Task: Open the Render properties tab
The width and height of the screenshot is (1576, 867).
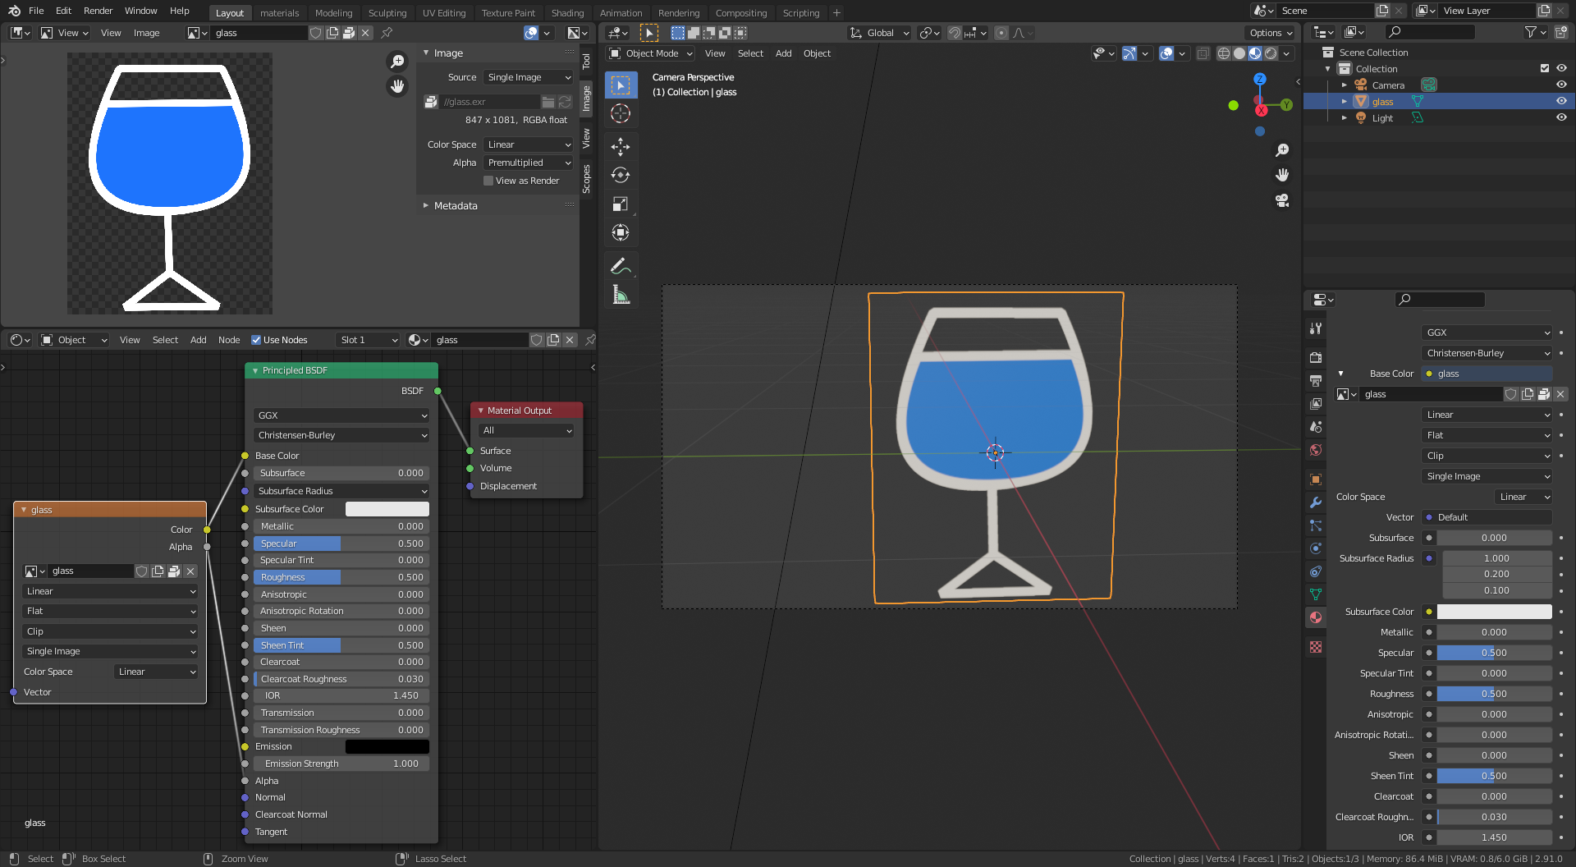Action: pyautogui.click(x=1316, y=357)
